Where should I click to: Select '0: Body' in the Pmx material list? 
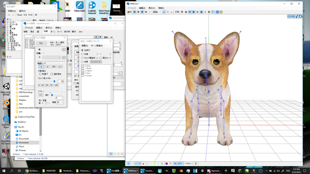(31, 40)
